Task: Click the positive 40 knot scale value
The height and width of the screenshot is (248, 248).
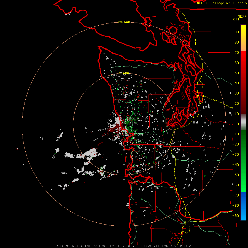Action: (237, 83)
